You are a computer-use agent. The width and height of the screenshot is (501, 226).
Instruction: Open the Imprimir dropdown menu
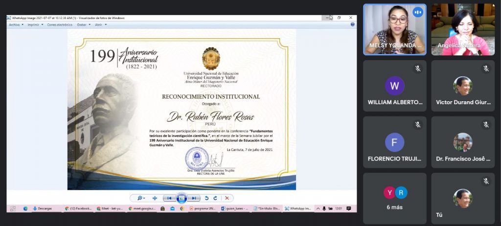tap(35, 24)
